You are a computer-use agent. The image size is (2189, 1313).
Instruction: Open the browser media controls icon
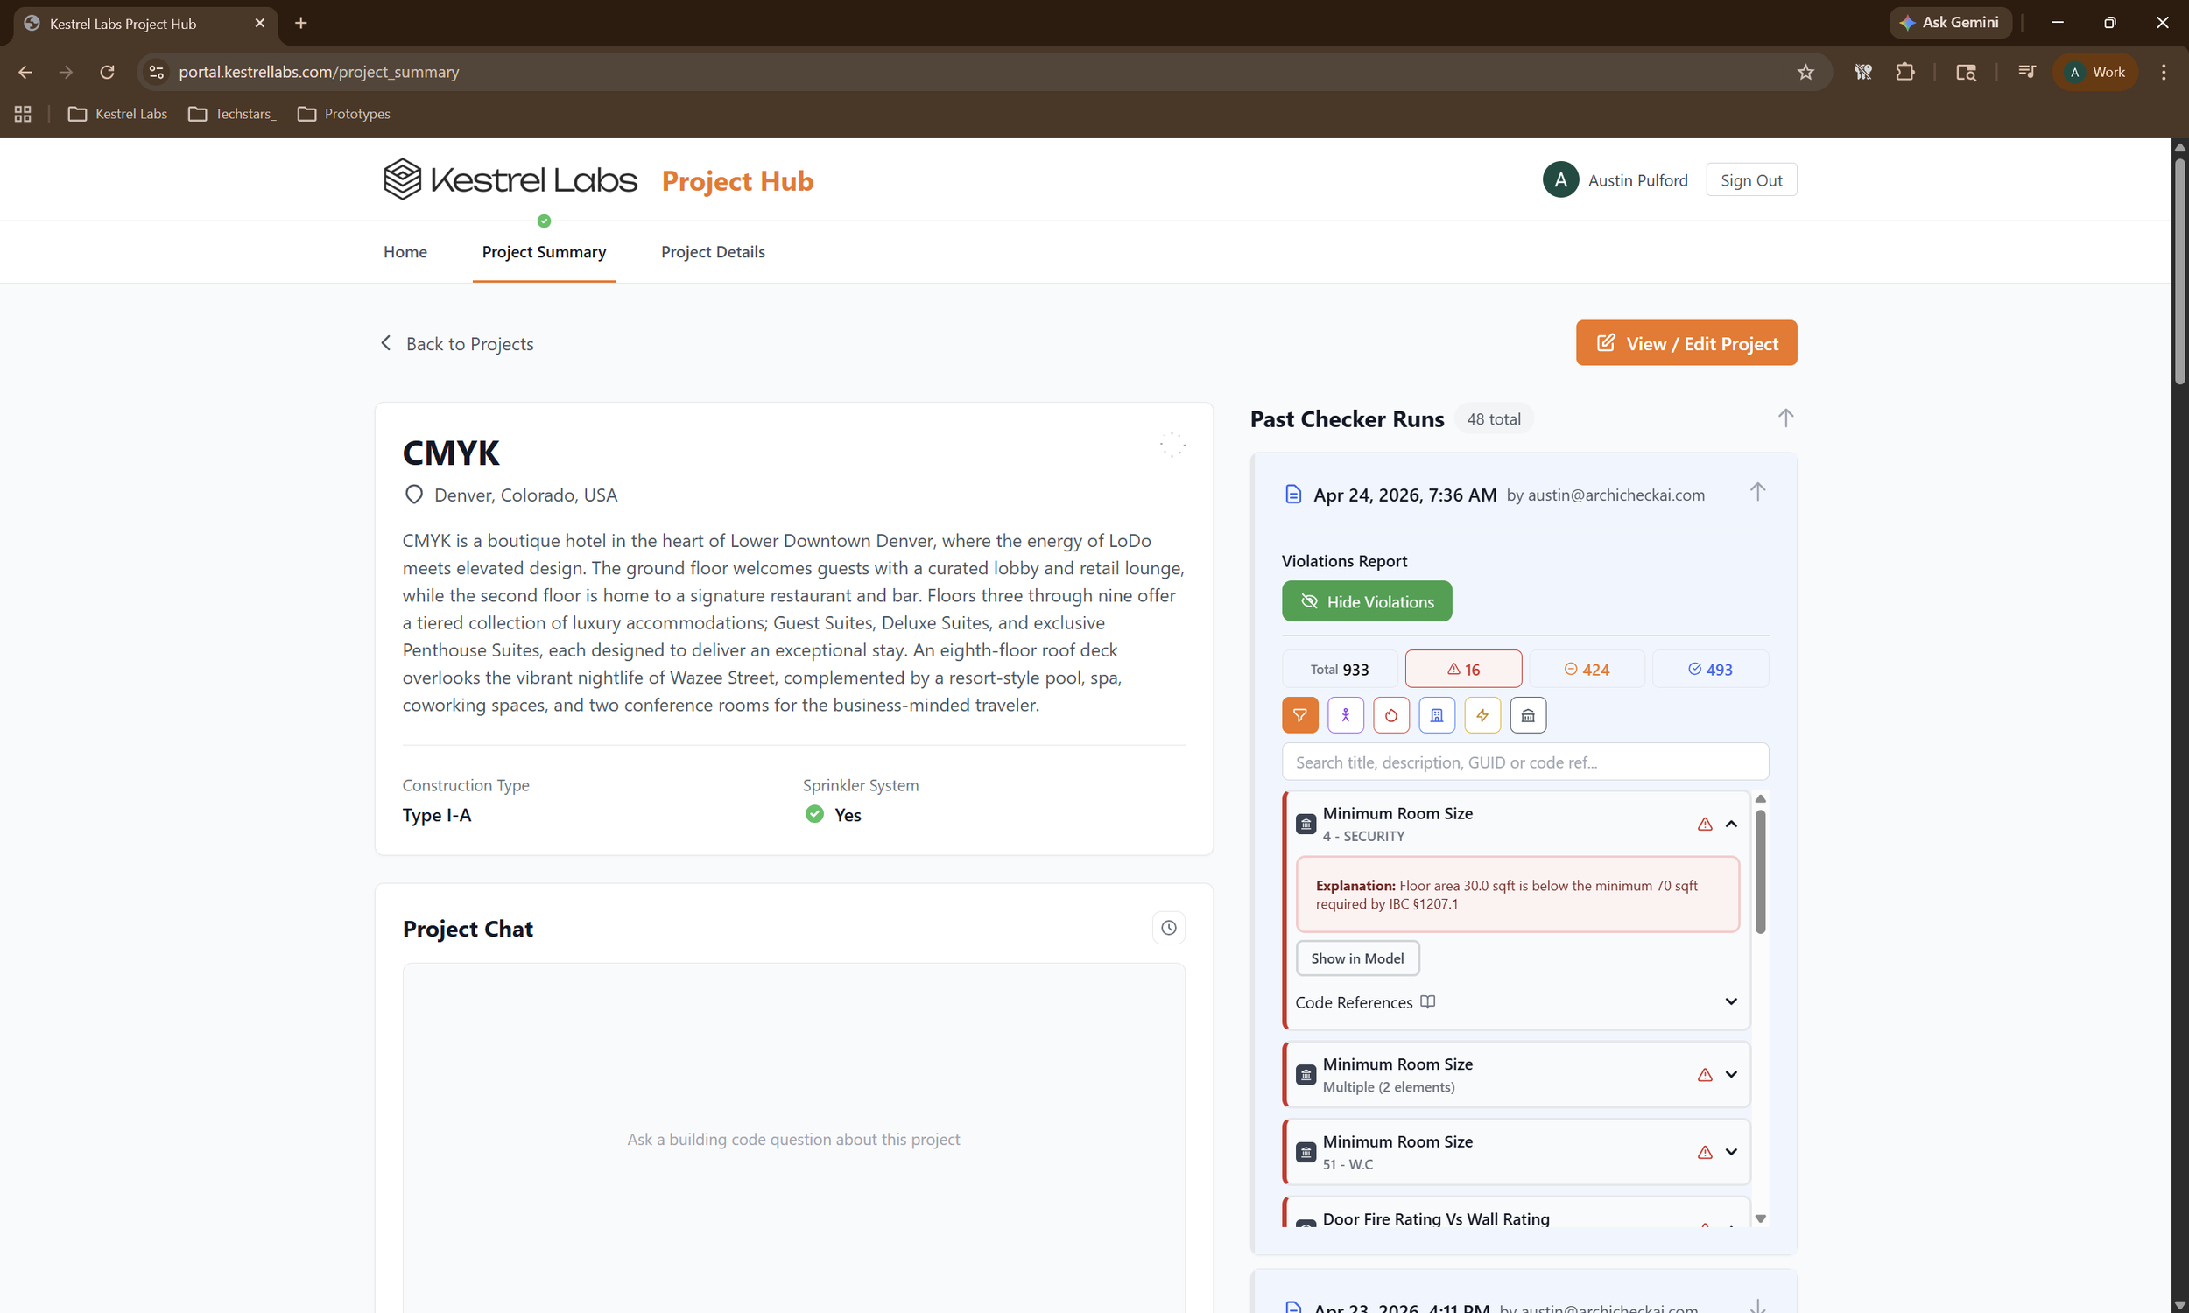click(x=2026, y=72)
